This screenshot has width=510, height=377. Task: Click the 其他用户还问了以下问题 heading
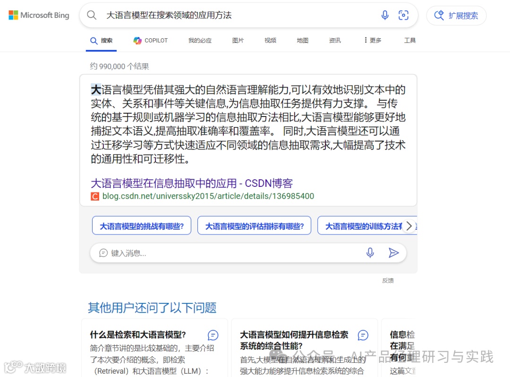(x=152, y=308)
